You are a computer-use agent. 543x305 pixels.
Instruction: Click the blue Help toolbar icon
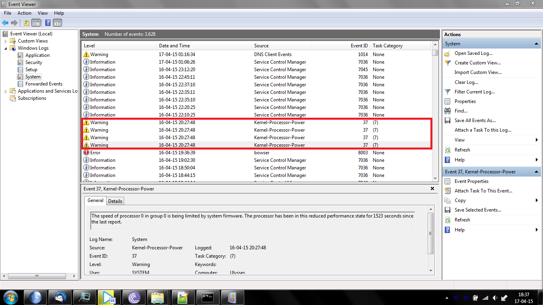click(48, 23)
